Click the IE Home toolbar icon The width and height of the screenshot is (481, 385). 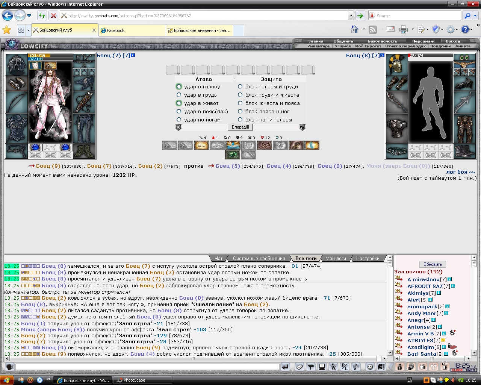[x=354, y=29]
